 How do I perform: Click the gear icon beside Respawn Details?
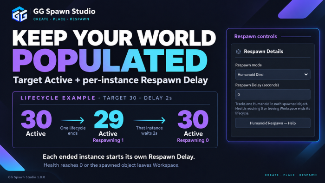pos(238,52)
